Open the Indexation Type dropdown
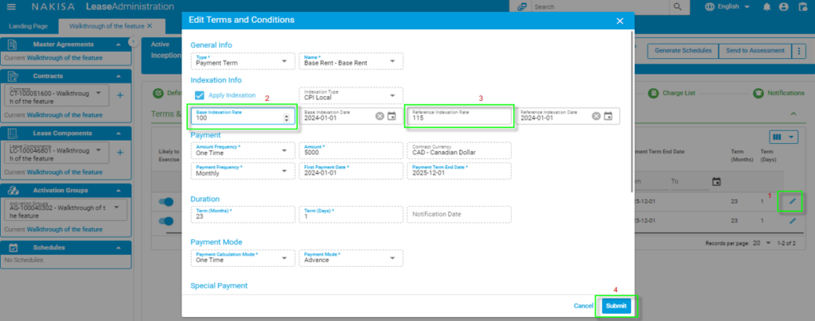 [393, 95]
